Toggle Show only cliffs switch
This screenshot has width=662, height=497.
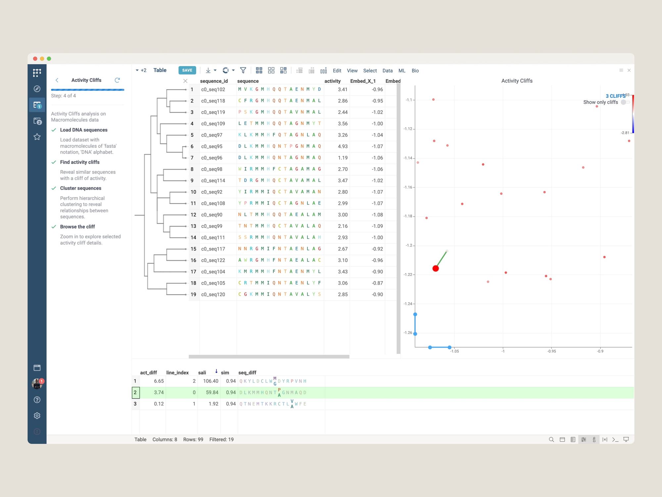click(625, 102)
